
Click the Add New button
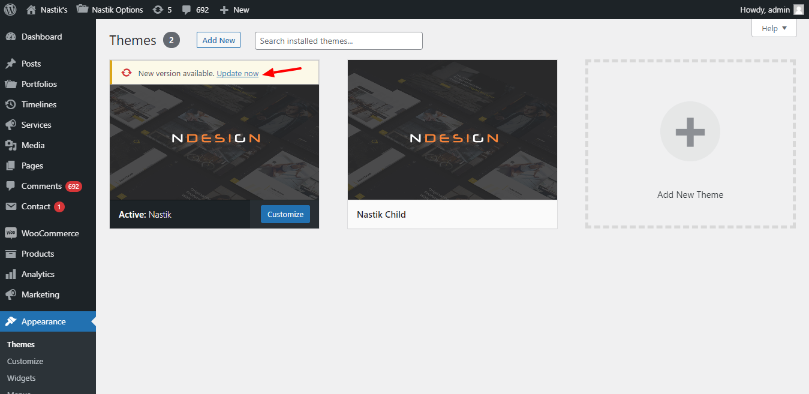[218, 40]
